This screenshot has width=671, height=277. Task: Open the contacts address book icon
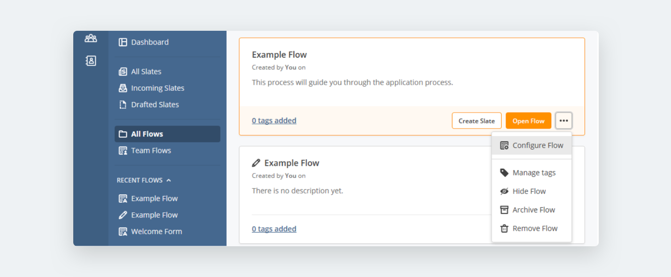(91, 61)
